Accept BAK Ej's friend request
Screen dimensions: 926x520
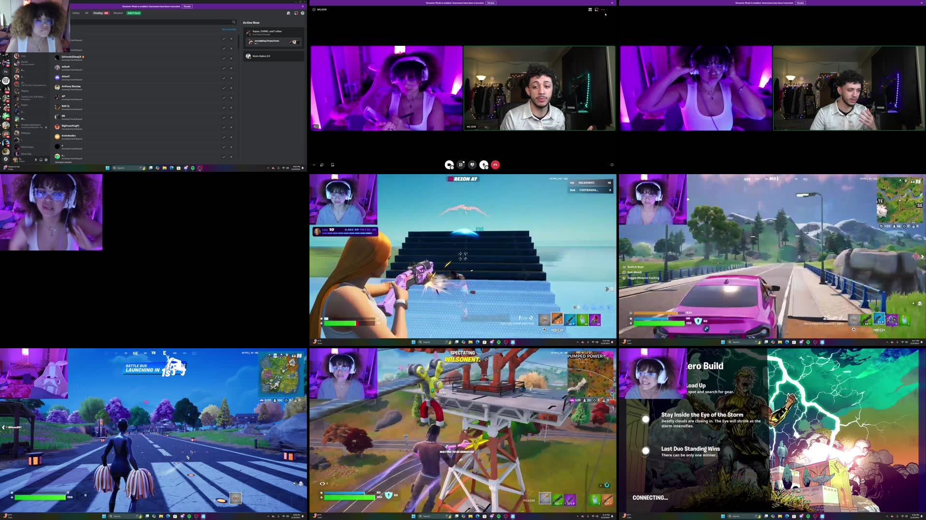(x=224, y=107)
